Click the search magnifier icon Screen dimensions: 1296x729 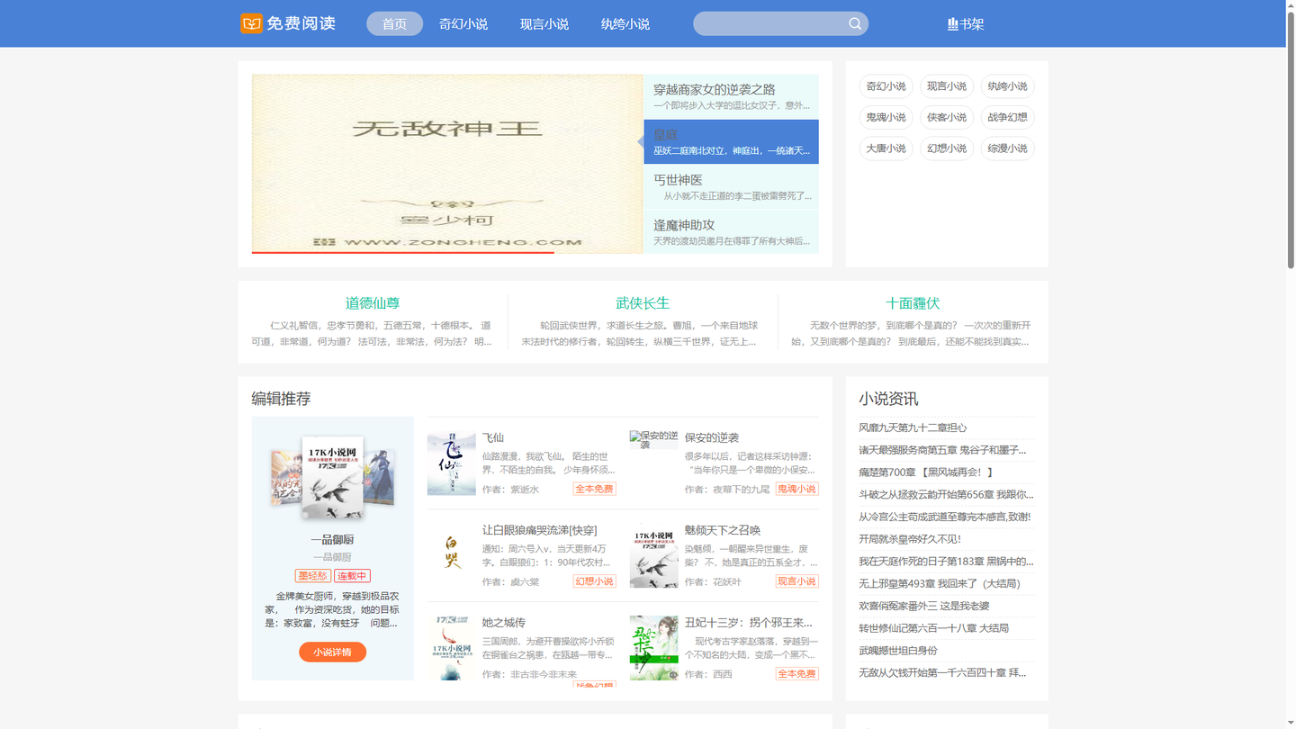855,23
